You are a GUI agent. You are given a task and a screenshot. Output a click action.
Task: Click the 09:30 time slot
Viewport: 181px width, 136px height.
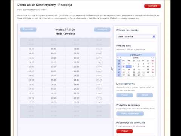coord(77,53)
